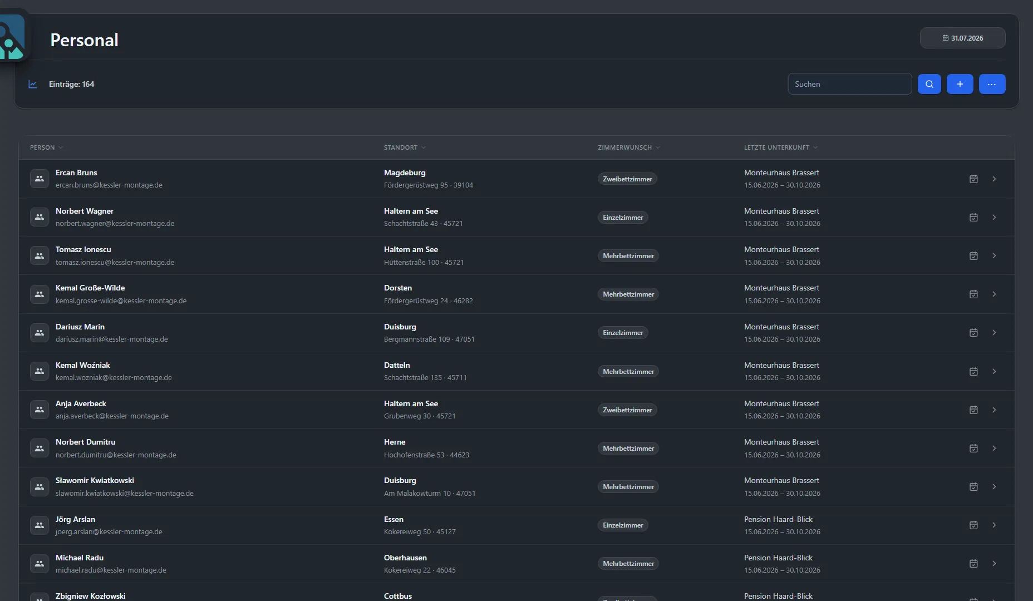Click the Magdeburg location text
This screenshot has height=601, width=1033.
pos(405,173)
